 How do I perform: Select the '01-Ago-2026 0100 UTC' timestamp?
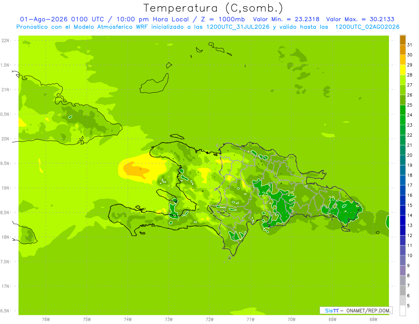(x=62, y=19)
